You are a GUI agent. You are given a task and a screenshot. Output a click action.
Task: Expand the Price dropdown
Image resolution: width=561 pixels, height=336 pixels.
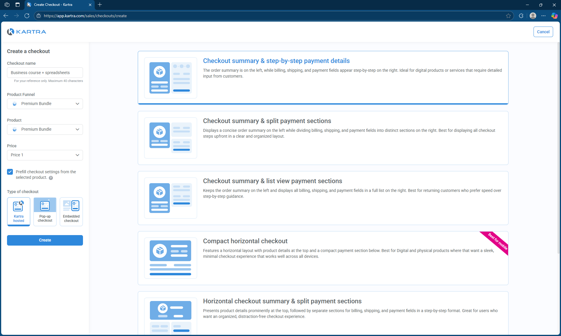click(x=45, y=155)
